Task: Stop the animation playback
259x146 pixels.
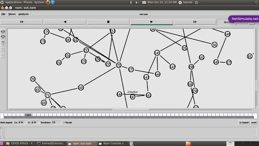Action: point(108,22)
